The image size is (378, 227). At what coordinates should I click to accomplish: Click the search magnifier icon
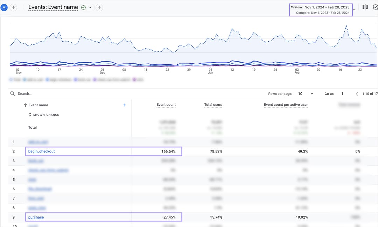[x=13, y=93]
